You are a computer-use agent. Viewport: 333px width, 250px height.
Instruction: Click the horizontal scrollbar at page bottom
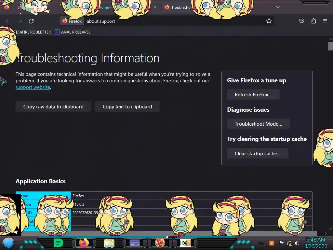[x=168, y=233]
